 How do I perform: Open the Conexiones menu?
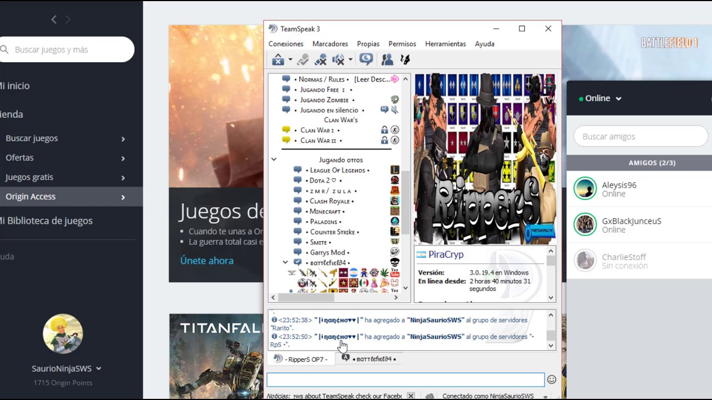point(286,44)
